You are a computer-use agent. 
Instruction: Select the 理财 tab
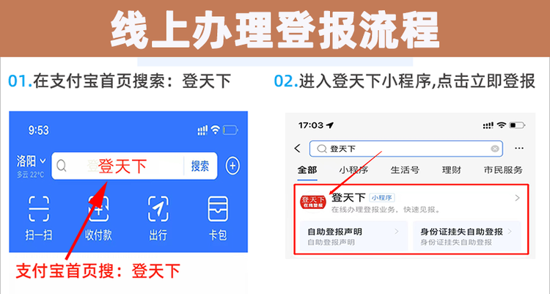pyautogui.click(x=452, y=170)
